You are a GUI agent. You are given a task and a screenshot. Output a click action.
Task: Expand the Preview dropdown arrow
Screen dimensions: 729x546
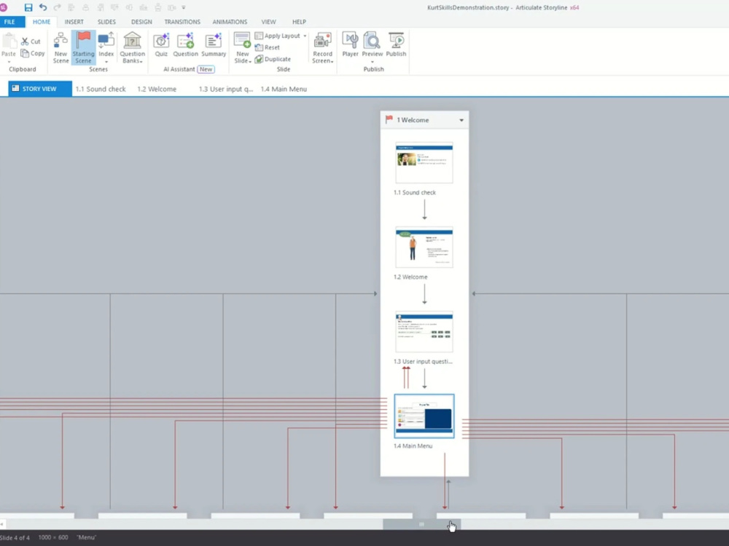[372, 62]
